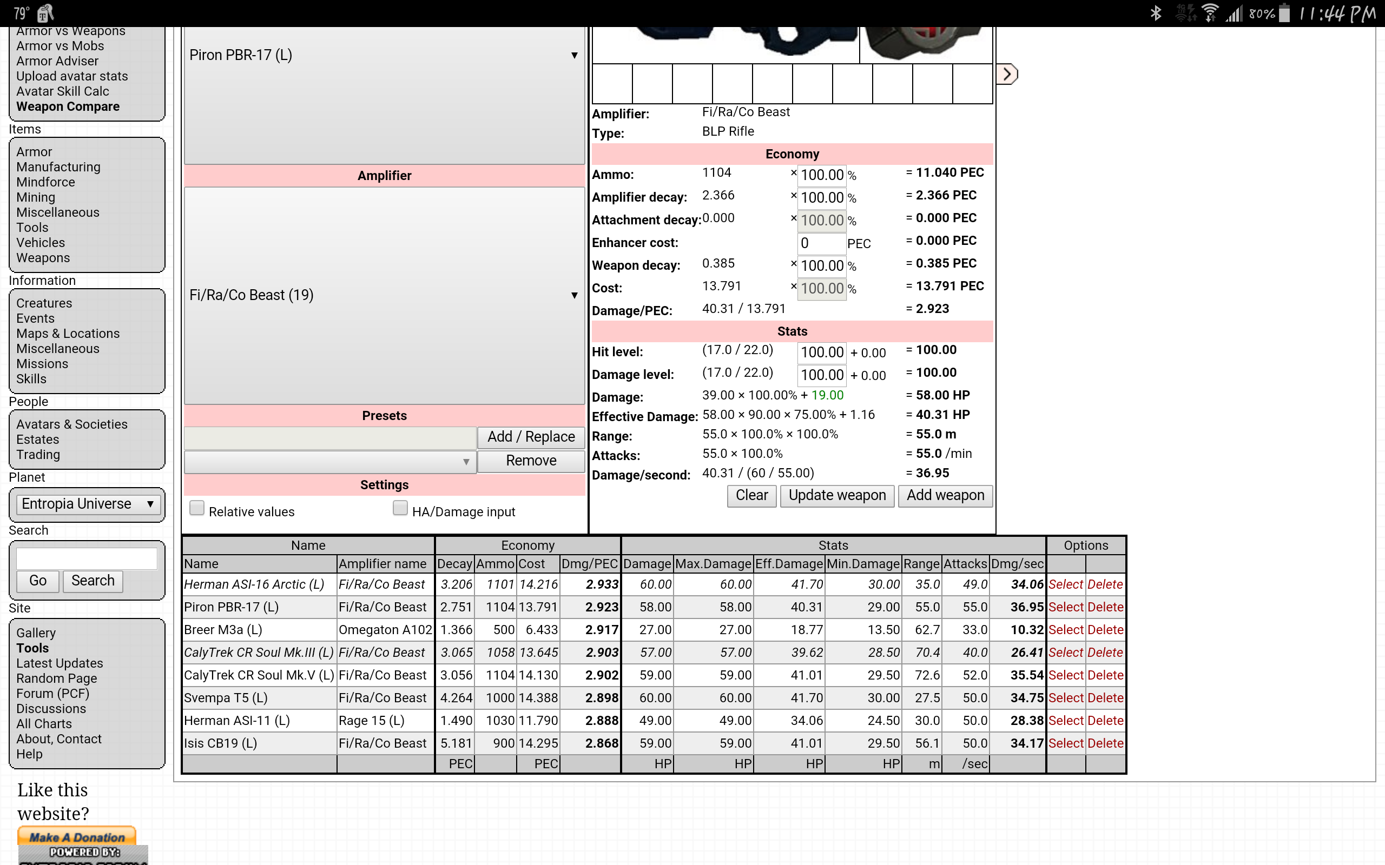Open Maps & Locations page
1385x865 pixels.
coord(68,334)
